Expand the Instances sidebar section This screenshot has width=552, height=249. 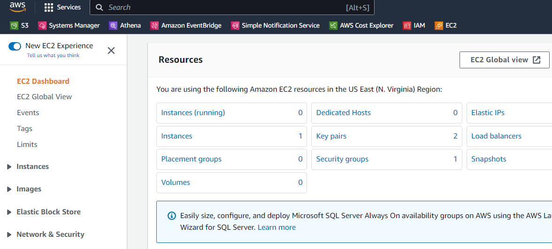click(x=9, y=167)
